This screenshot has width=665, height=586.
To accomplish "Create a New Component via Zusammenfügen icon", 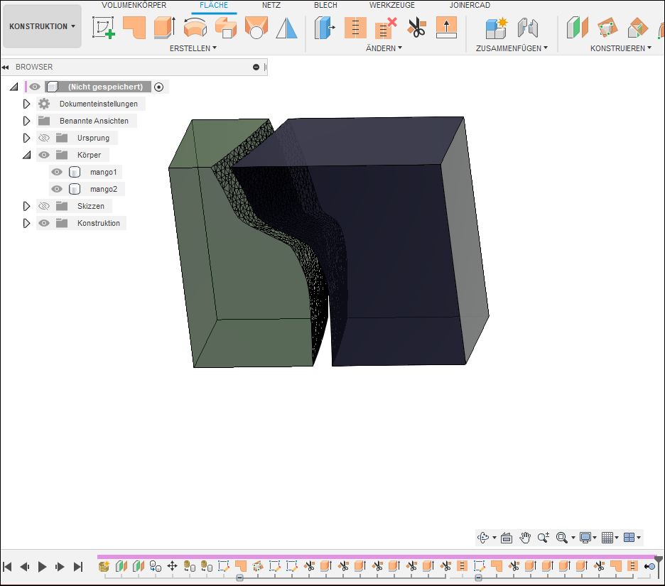I will (x=497, y=28).
